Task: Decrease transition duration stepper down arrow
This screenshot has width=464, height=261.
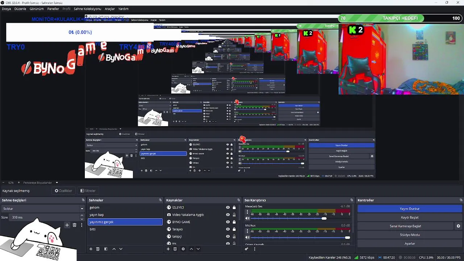Action: [x=82, y=219]
